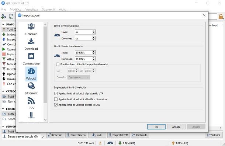Open the Modifica menu

pos(15,9)
